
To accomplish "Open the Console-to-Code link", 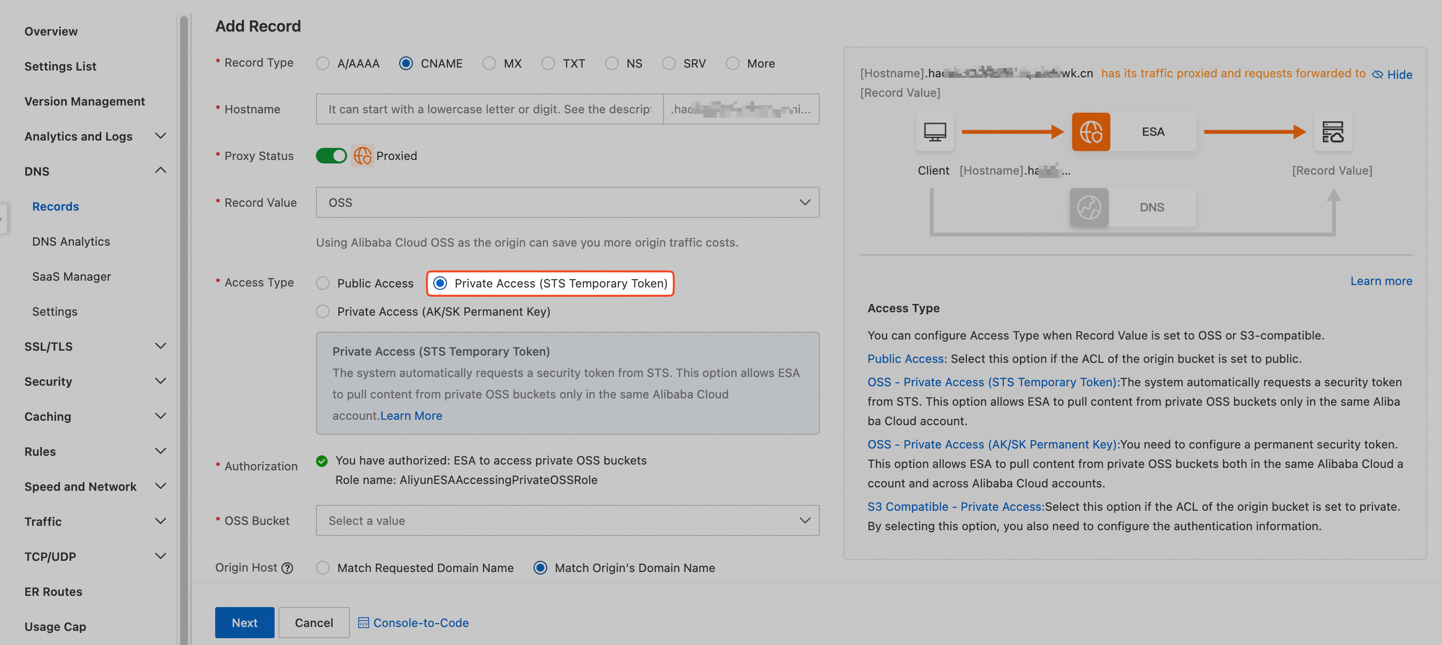I will click(x=421, y=623).
